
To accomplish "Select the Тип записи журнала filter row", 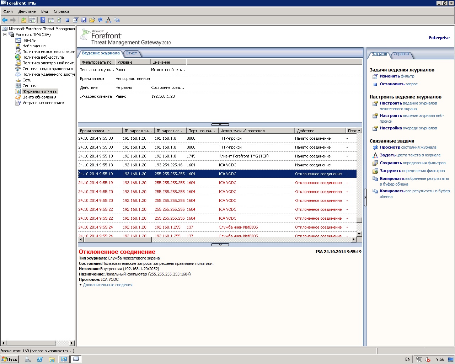I will click(220, 70).
